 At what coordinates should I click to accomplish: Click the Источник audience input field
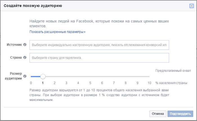tap(99, 45)
